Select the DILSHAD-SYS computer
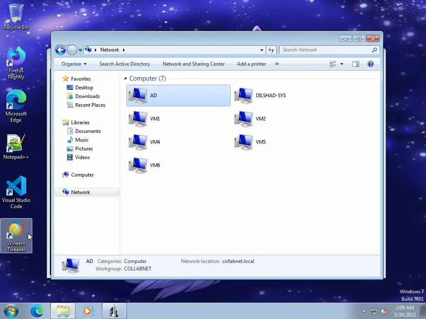The width and height of the screenshot is (426, 319). click(x=260, y=96)
